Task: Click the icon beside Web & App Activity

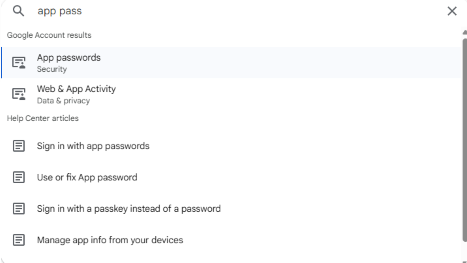Action: tap(19, 94)
